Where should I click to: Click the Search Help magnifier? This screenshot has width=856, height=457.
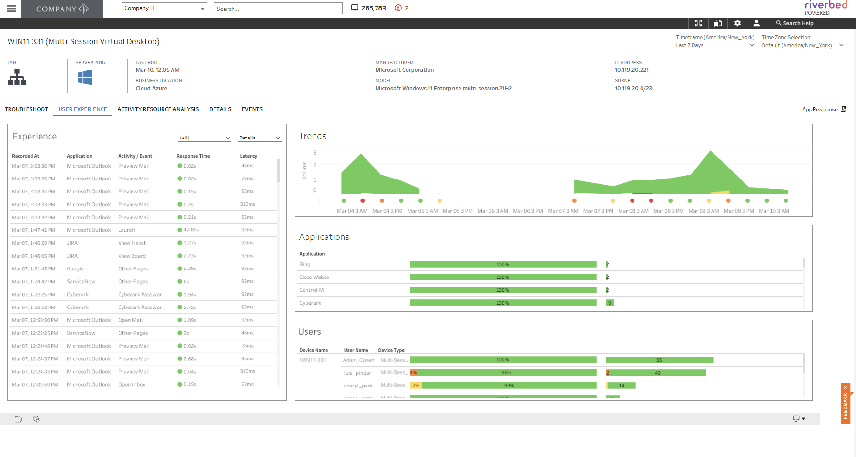pos(779,23)
